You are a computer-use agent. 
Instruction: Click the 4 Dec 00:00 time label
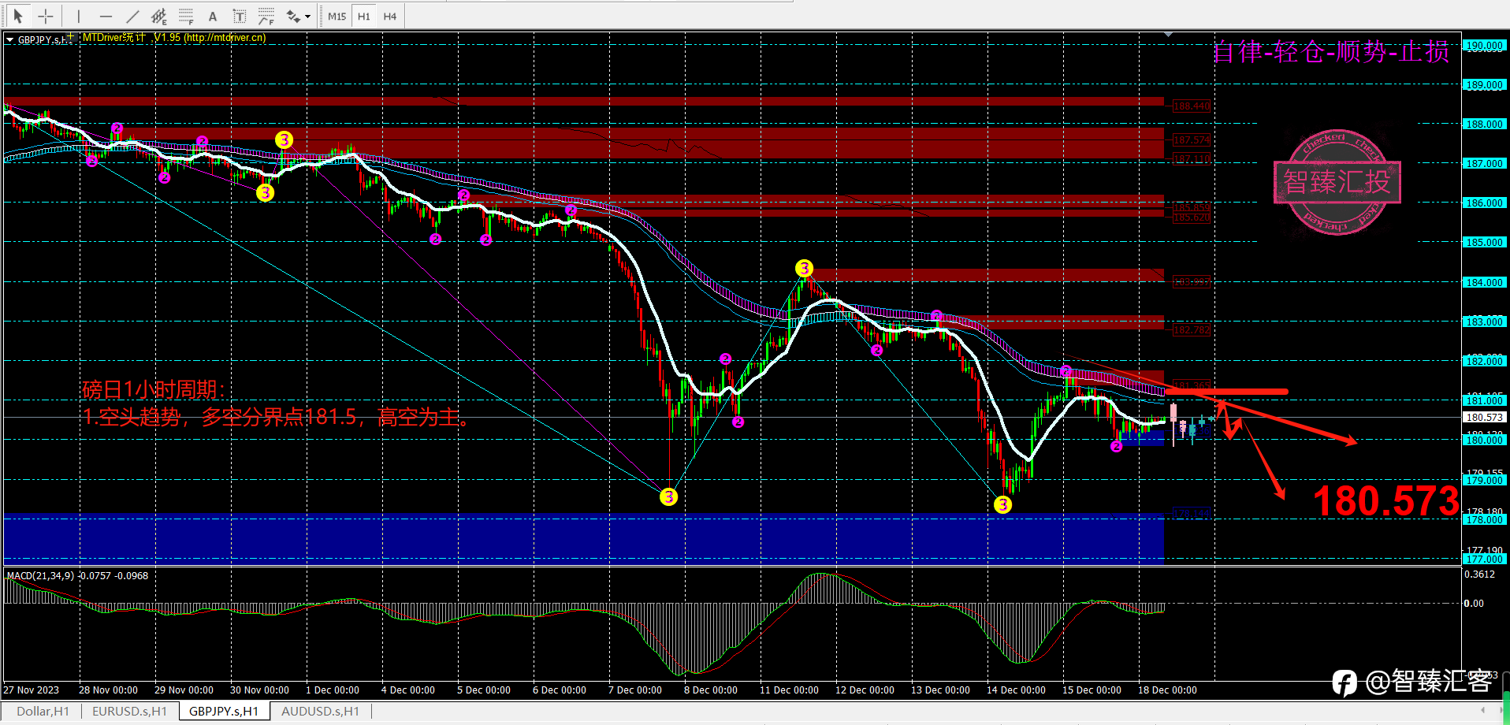coord(407,690)
